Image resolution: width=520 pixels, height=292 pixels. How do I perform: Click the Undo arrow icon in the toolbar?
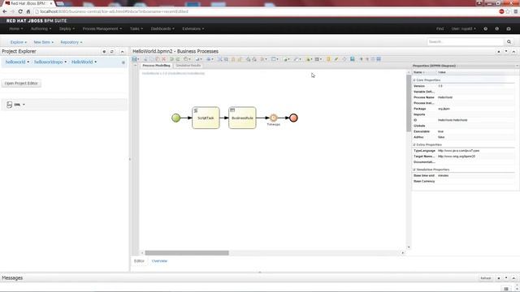point(171,59)
